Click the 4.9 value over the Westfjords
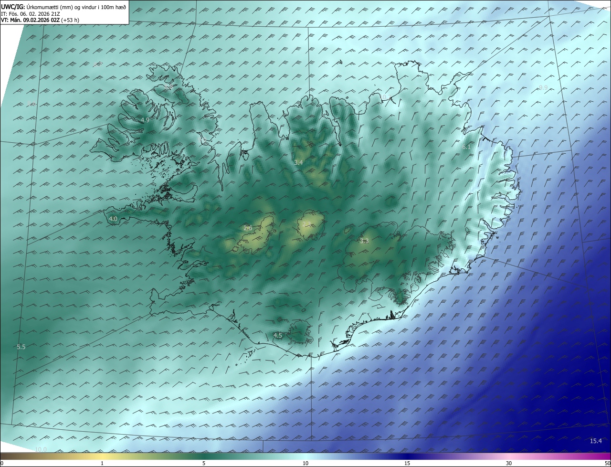This screenshot has width=611, height=467. click(145, 120)
